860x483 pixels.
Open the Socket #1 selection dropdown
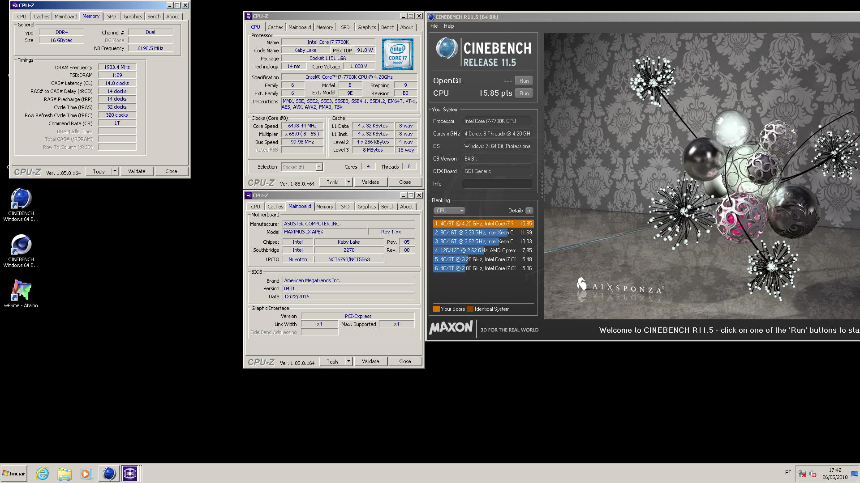pos(302,167)
